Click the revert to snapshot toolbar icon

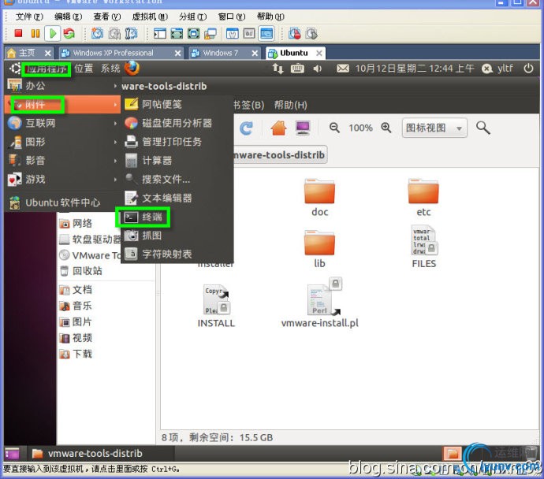click(114, 33)
